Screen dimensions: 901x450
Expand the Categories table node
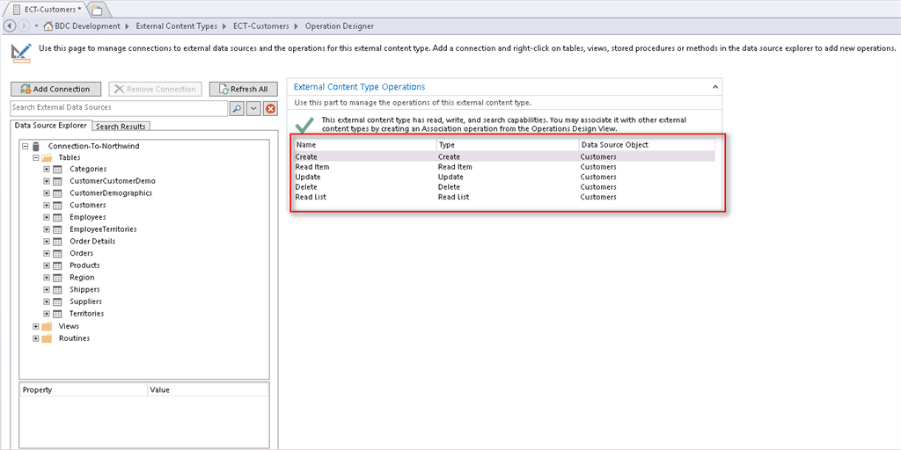click(x=47, y=170)
